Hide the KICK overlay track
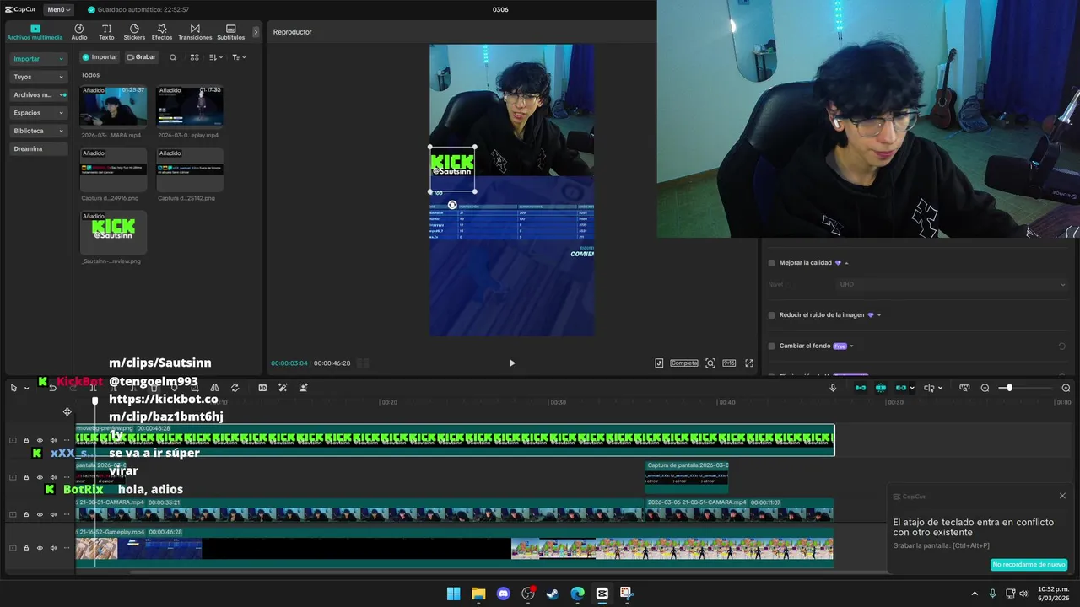Screen dimensions: 1080x607 click(x=40, y=440)
